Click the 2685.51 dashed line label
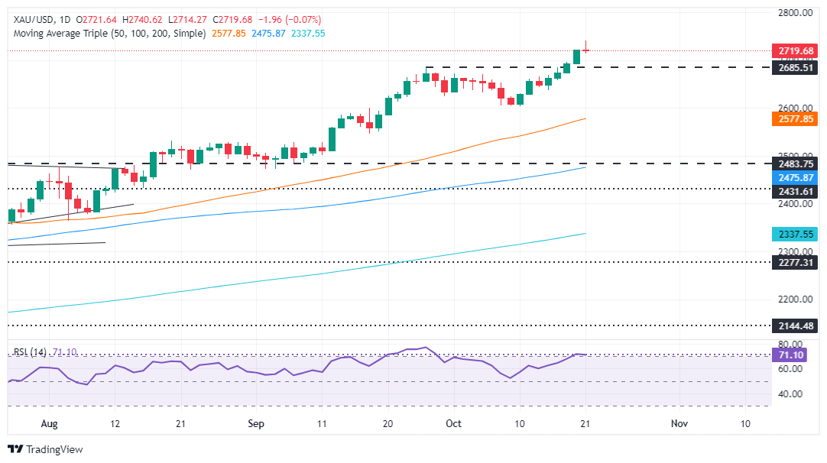This screenshot has height=463, width=827. (x=796, y=67)
